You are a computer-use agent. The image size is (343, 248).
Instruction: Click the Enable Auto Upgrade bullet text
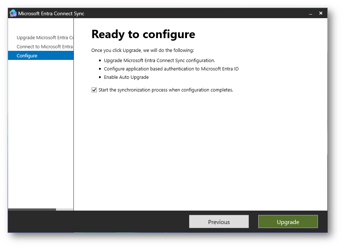[126, 77]
